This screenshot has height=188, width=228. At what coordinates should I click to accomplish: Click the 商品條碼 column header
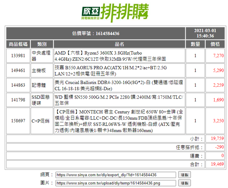click(18, 44)
